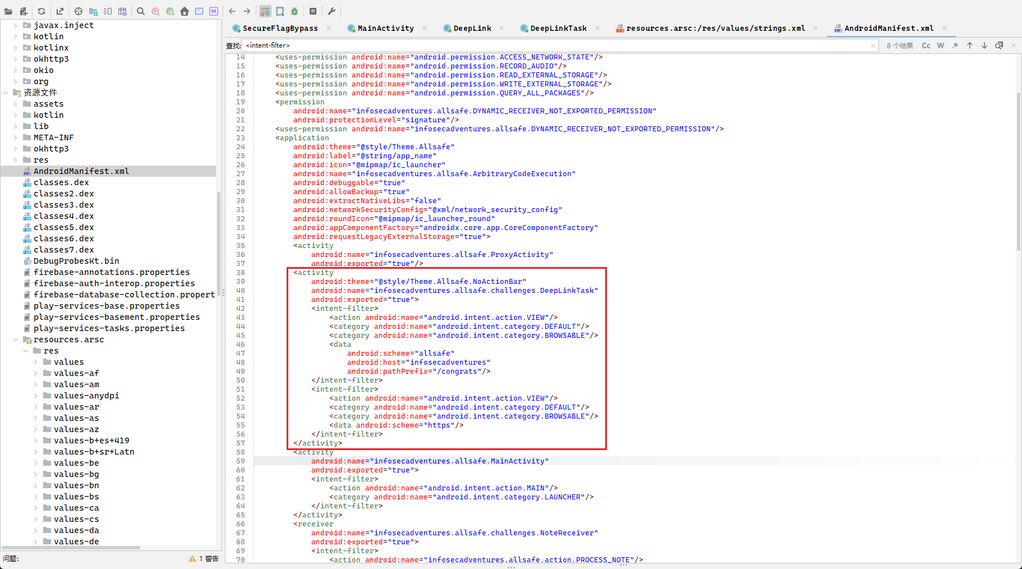
Task: Switch to the DeepLinkTask tab
Action: click(x=558, y=28)
